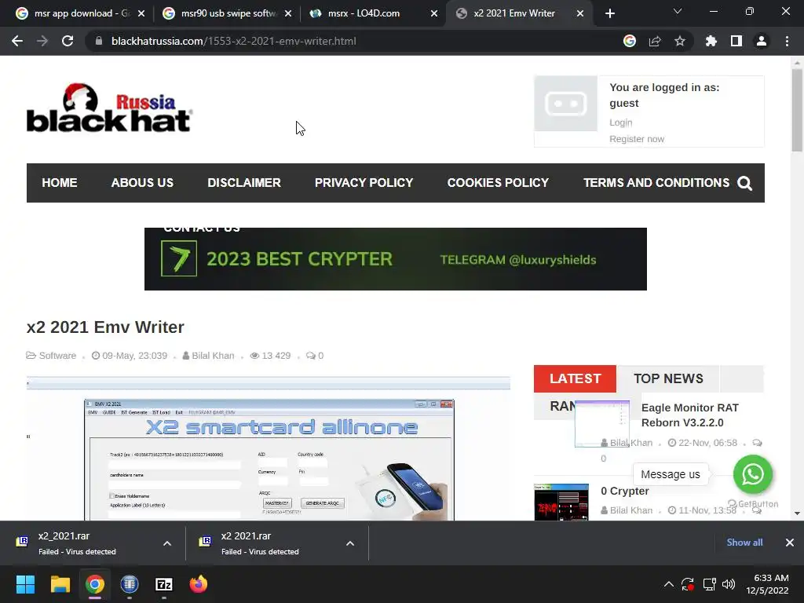
Task: Select the LATEST sidebar tab
Action: 575,378
